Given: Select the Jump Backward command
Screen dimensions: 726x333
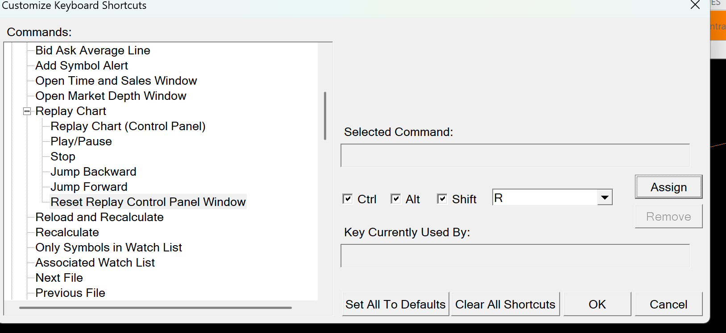Looking at the screenshot, I should click(93, 172).
